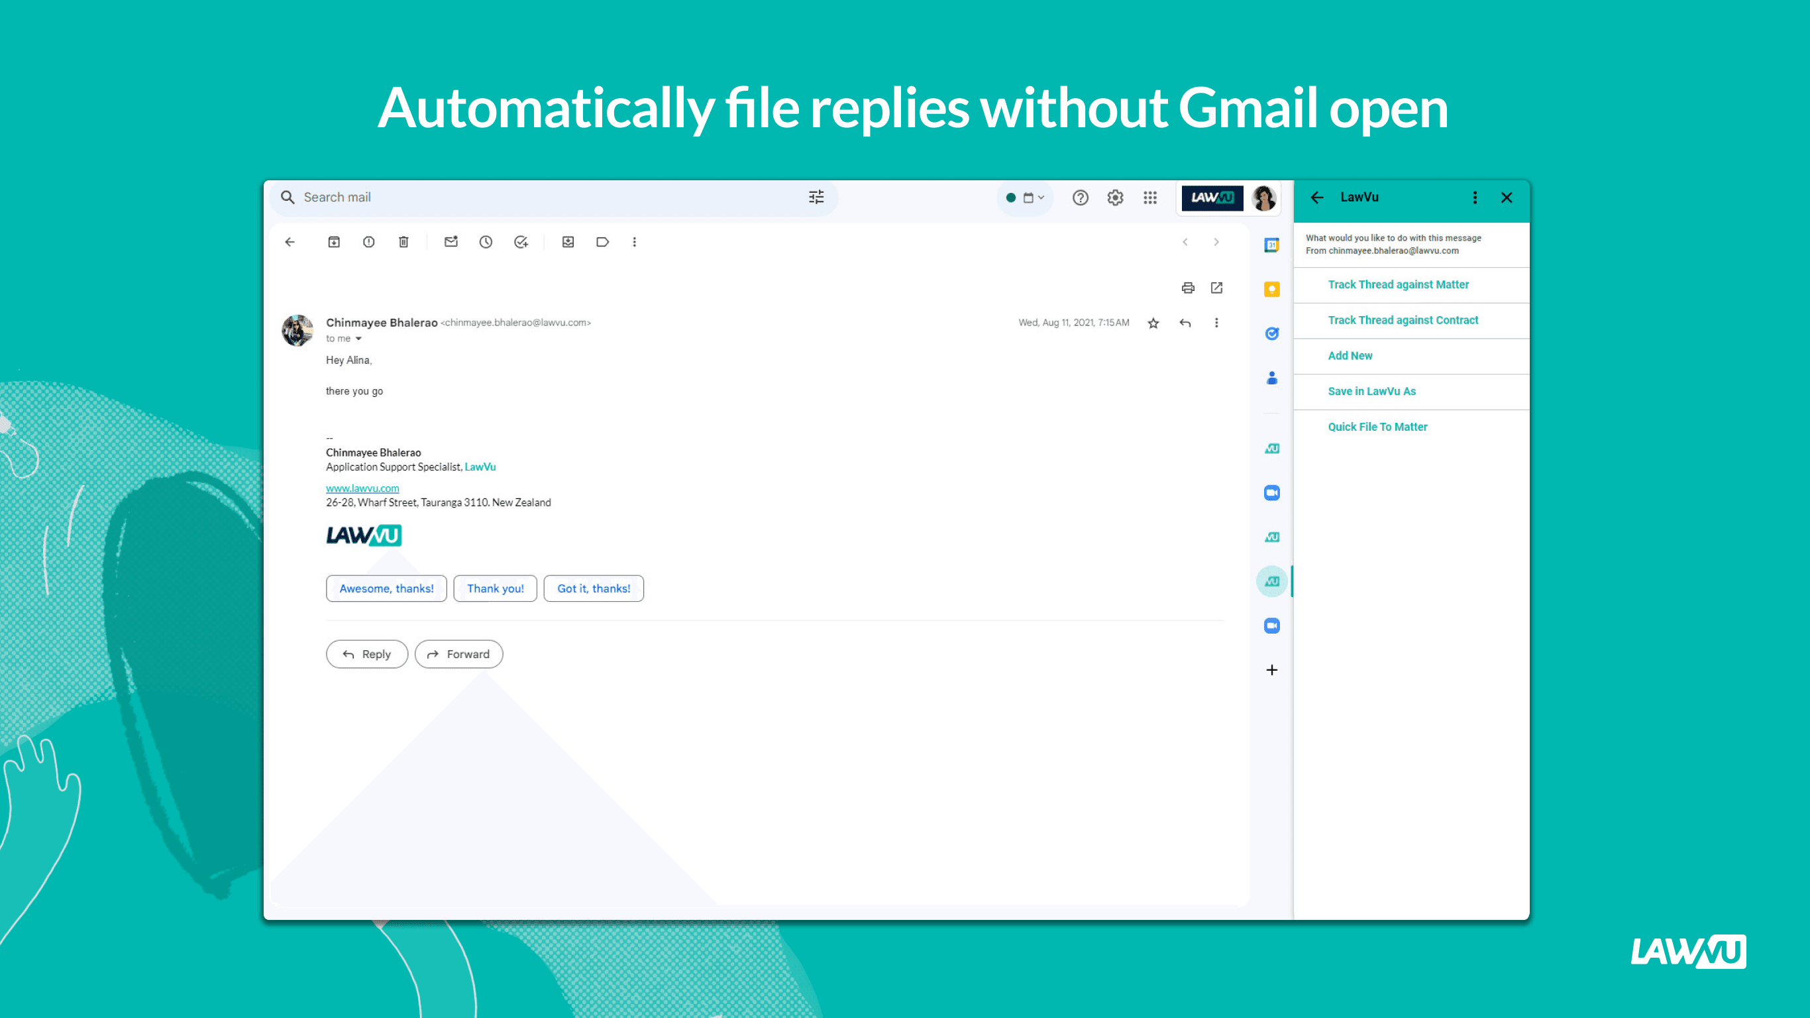Click 'What would you like to do' prompt
This screenshot has width=1810, height=1018.
click(x=1393, y=238)
